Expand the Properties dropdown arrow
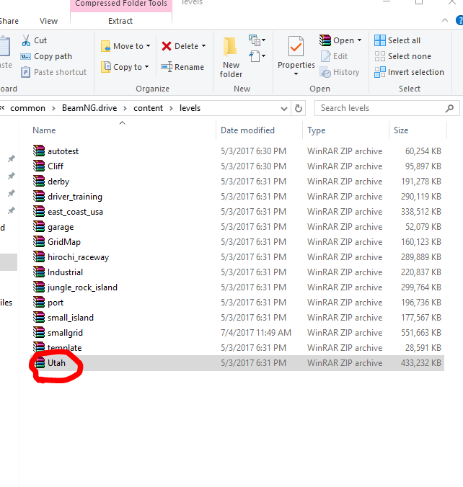This screenshot has height=487, width=463. point(296,74)
